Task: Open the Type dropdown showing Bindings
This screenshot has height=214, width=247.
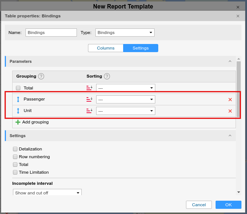Action: [125, 33]
